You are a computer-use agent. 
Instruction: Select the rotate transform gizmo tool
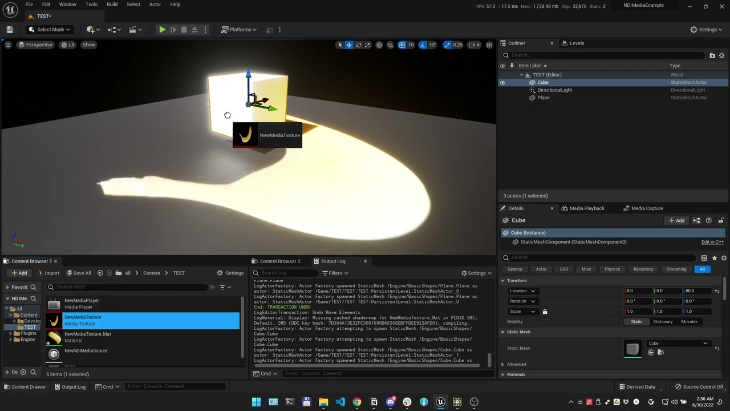click(x=358, y=45)
